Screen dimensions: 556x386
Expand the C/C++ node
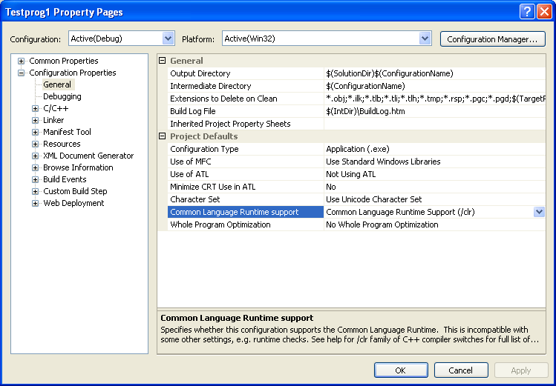coord(35,109)
